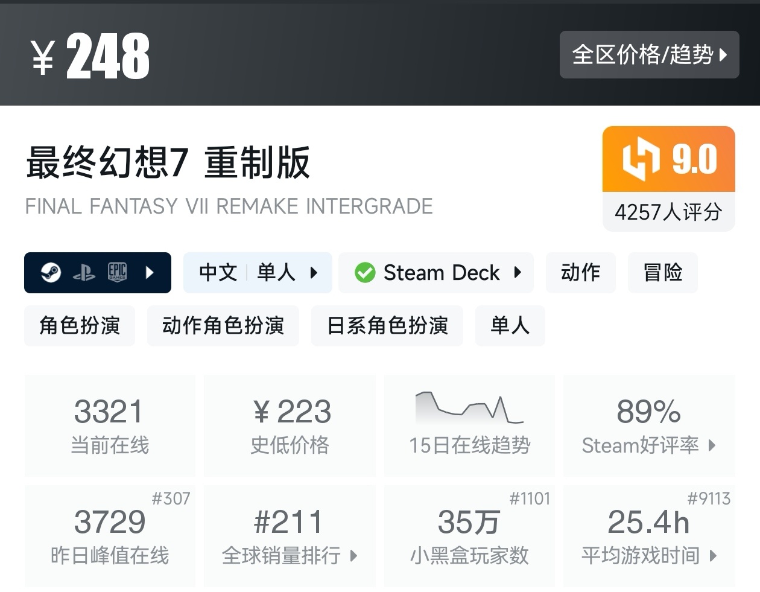Click the Heybox logo in rating badge
760x592 pixels.
641,159
